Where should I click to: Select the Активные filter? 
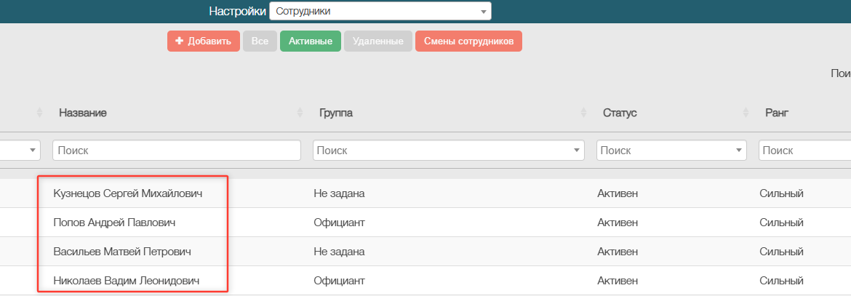[x=311, y=41]
